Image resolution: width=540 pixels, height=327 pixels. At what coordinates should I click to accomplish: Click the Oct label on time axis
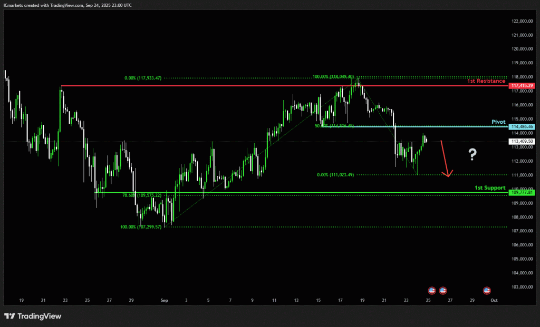[494, 300]
